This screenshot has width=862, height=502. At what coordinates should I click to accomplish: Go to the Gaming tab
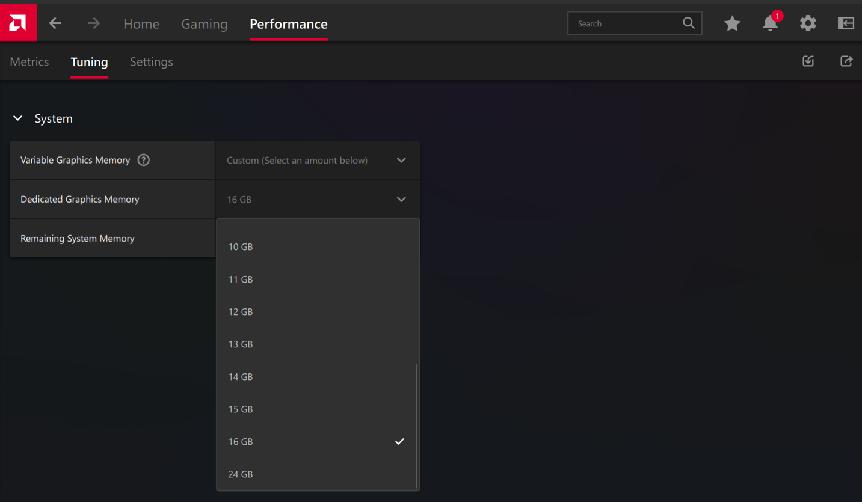pos(205,24)
